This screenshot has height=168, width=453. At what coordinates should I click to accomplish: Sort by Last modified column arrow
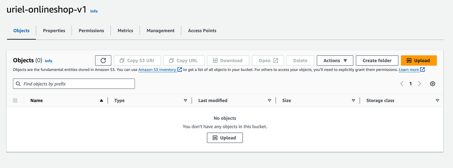click(269, 101)
